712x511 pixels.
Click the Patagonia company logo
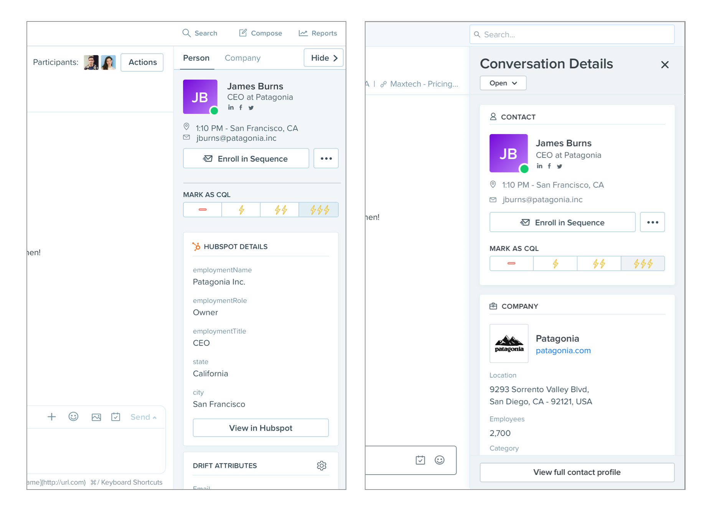pyautogui.click(x=509, y=343)
